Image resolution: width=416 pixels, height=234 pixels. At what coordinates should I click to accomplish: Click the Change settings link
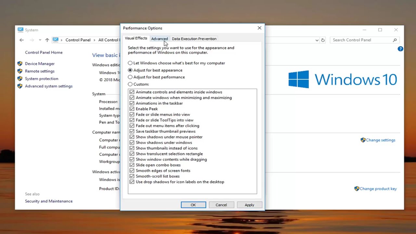(381, 140)
